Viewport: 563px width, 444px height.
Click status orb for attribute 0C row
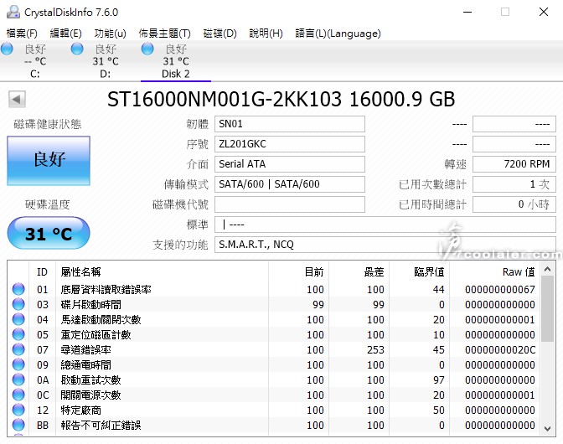click(x=18, y=395)
